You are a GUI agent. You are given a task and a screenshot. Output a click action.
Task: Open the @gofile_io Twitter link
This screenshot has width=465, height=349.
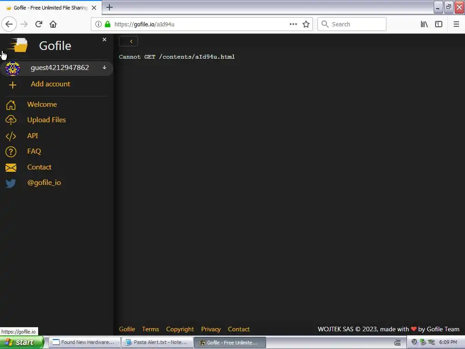click(44, 183)
